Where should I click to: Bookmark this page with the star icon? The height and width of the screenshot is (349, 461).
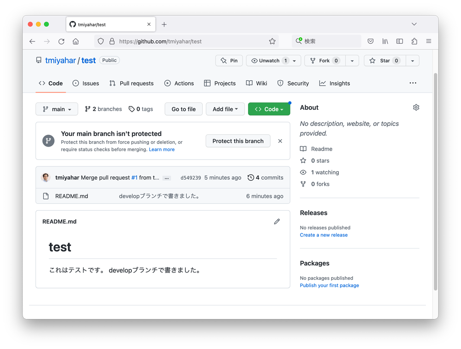pos(272,41)
